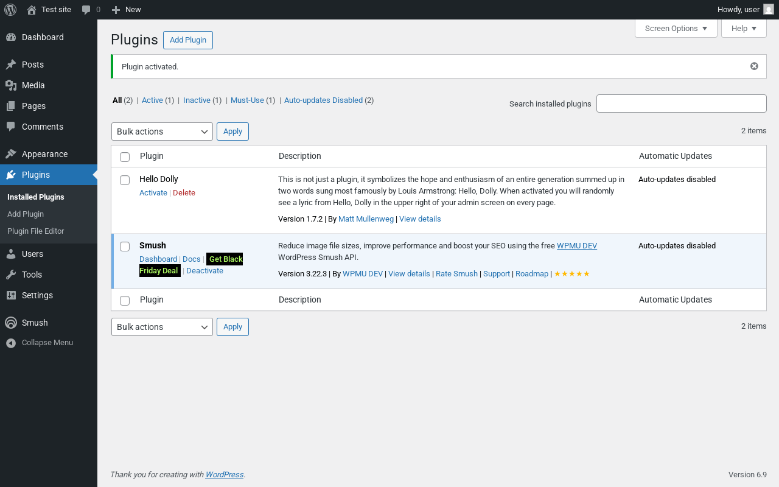Click the Dashboard gauge icon in sidebar
The width and height of the screenshot is (779, 487).
click(11, 37)
